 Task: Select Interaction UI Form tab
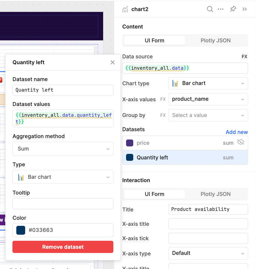point(155,194)
